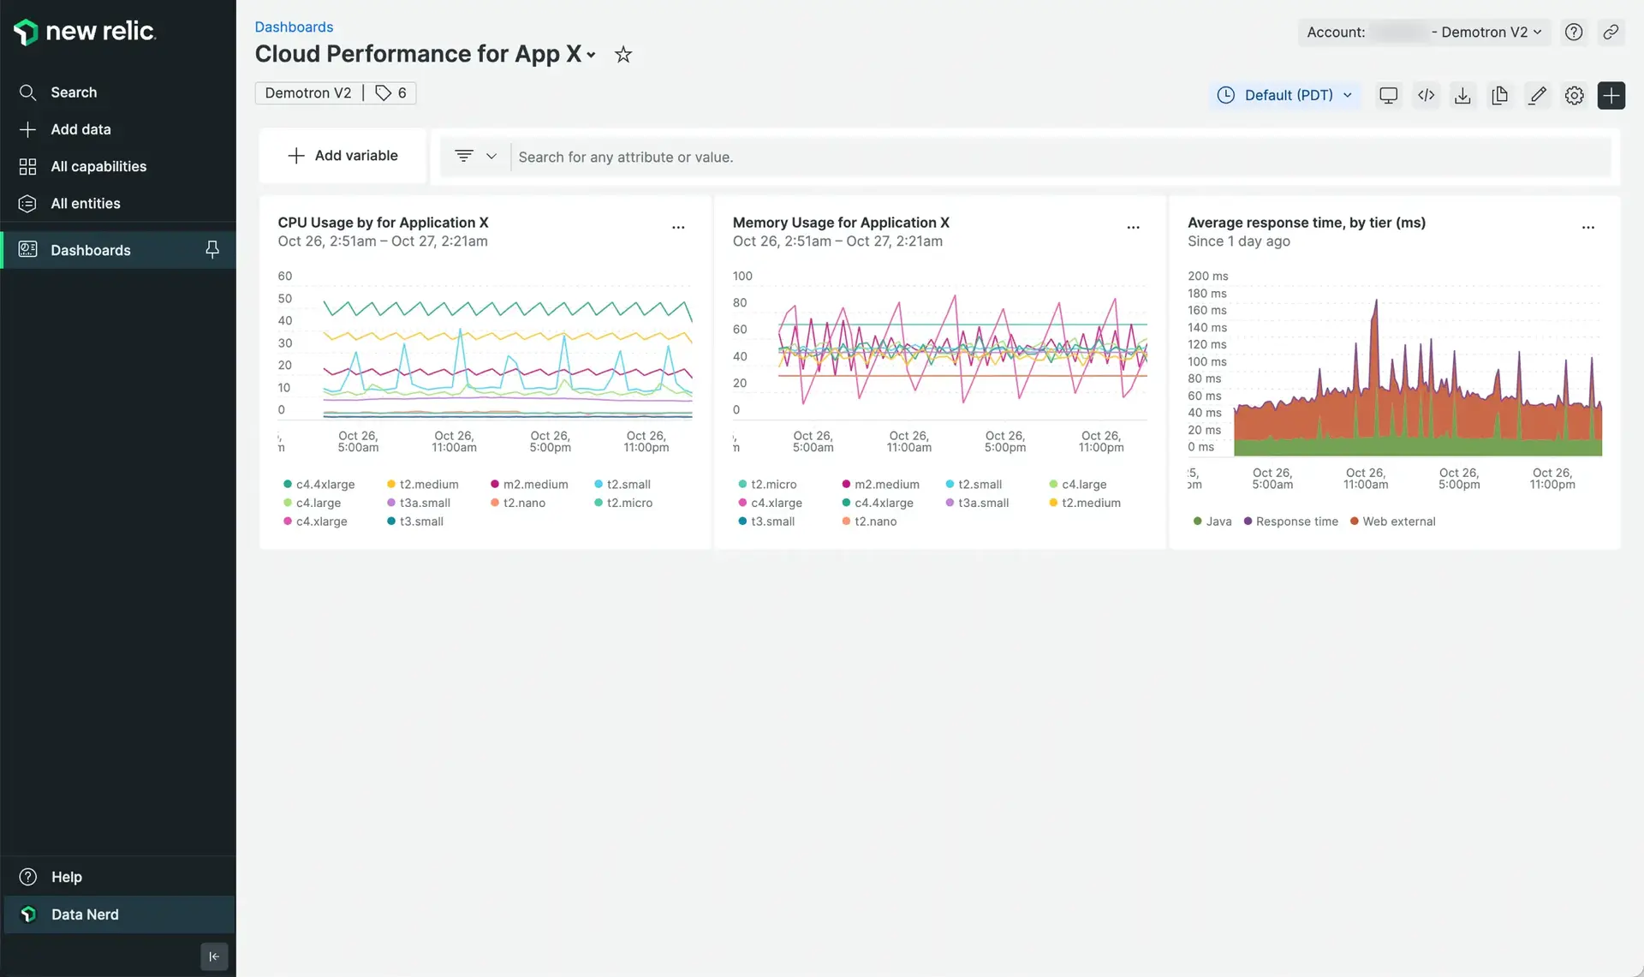Image resolution: width=1644 pixels, height=977 pixels.
Task: Open All capabilities in sidebar
Action: 98,166
